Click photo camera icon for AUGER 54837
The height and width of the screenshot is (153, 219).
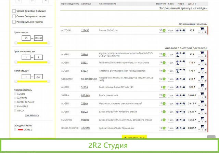click(x=177, y=69)
